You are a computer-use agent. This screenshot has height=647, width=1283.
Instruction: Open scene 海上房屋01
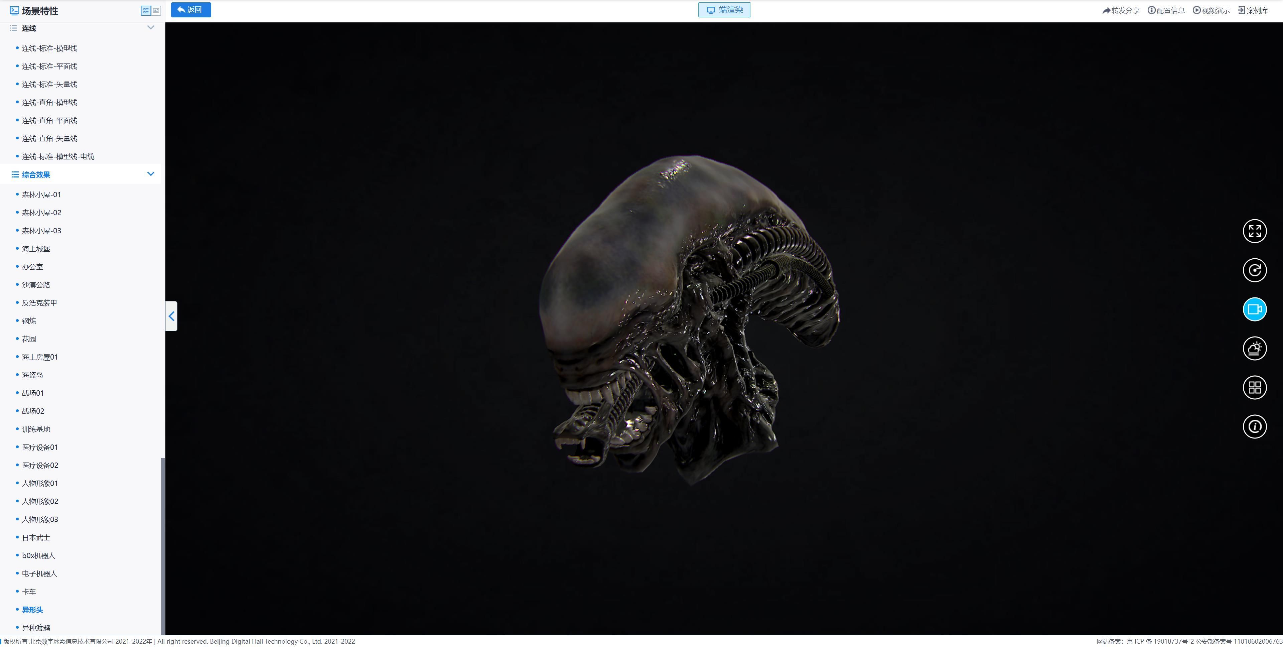pos(40,357)
